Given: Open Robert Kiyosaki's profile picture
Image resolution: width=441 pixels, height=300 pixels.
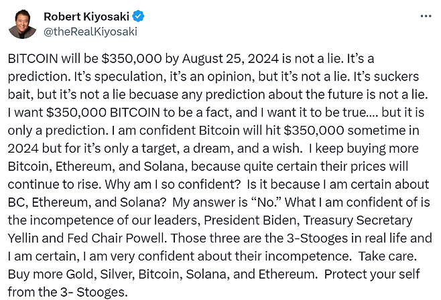Looking at the screenshot, I should click(x=23, y=23).
